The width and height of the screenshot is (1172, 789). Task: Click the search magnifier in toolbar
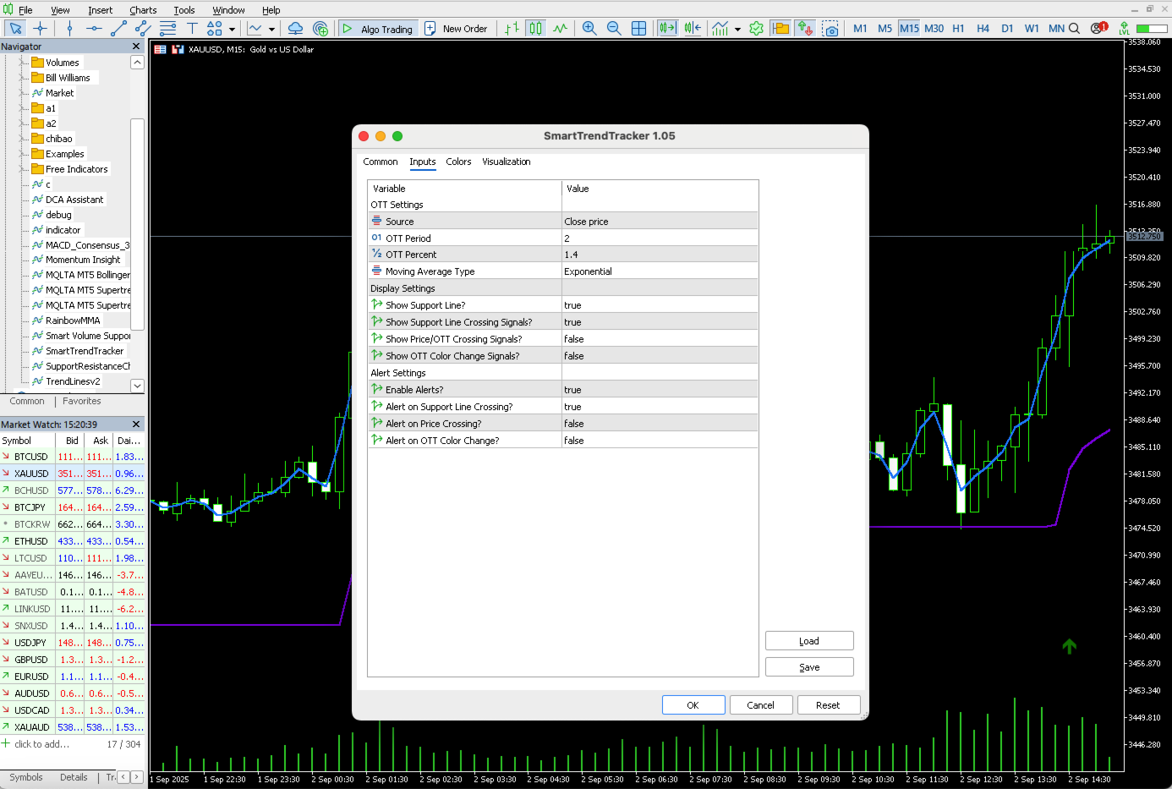click(x=1074, y=28)
